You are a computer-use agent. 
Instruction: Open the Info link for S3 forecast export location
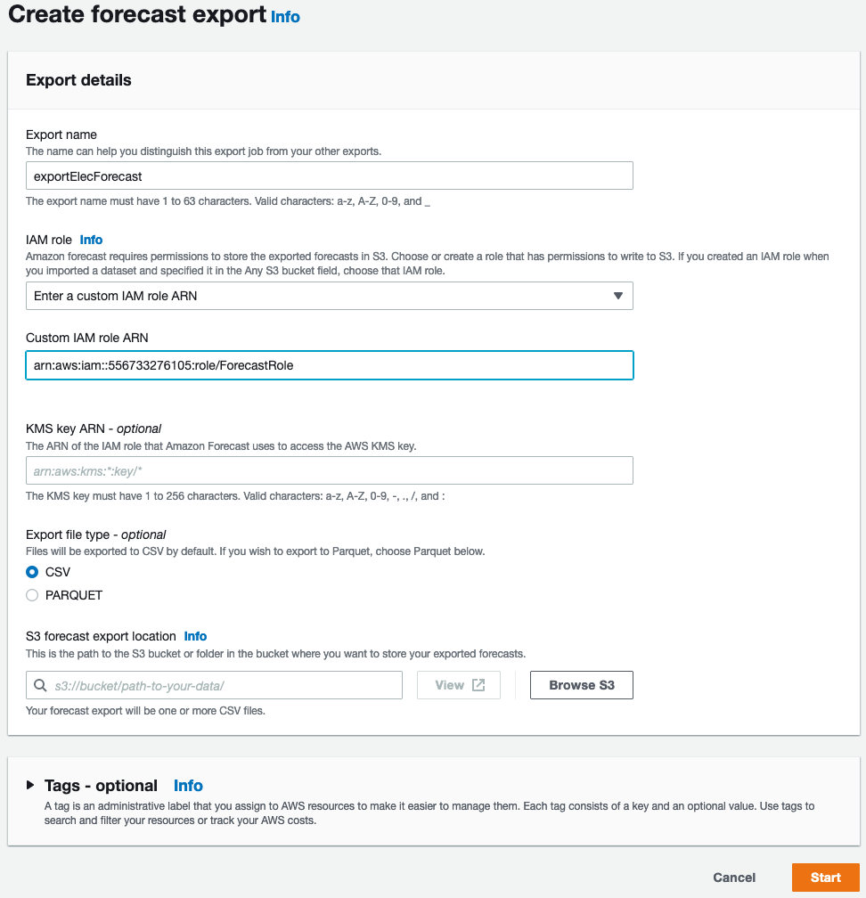195,636
